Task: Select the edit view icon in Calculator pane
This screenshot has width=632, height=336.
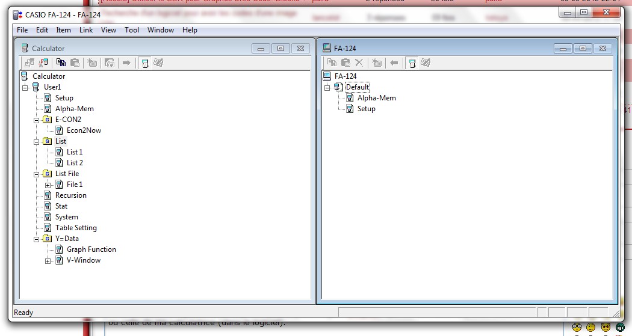Action: (x=158, y=63)
